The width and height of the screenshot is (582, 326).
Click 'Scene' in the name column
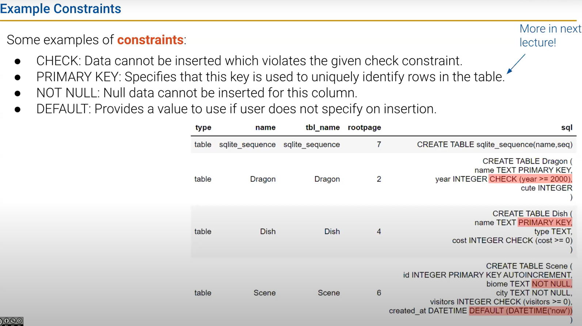264,293
